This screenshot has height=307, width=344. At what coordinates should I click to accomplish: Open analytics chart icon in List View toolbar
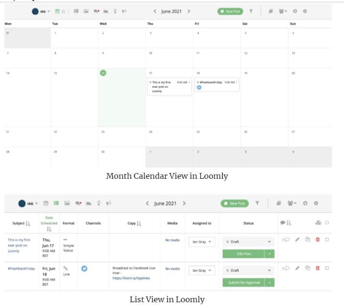tap(89, 204)
